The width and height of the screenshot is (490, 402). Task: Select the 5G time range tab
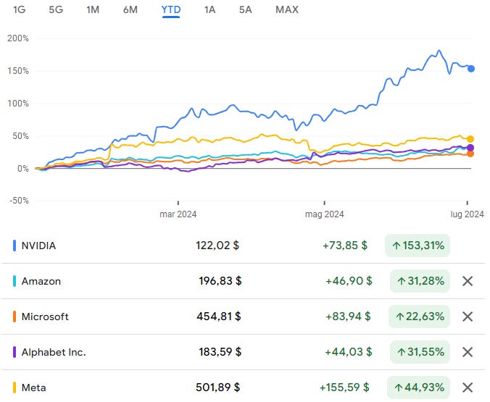pyautogui.click(x=56, y=9)
